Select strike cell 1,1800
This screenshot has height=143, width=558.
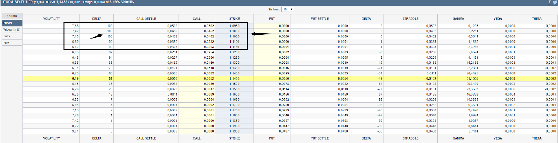234,115
